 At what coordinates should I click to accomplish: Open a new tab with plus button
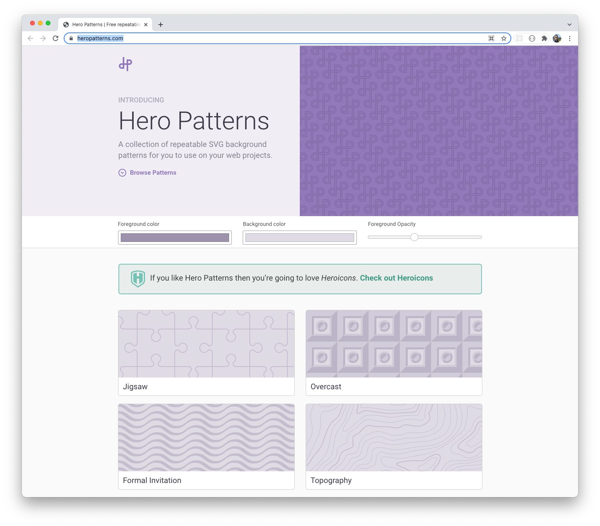coord(160,25)
